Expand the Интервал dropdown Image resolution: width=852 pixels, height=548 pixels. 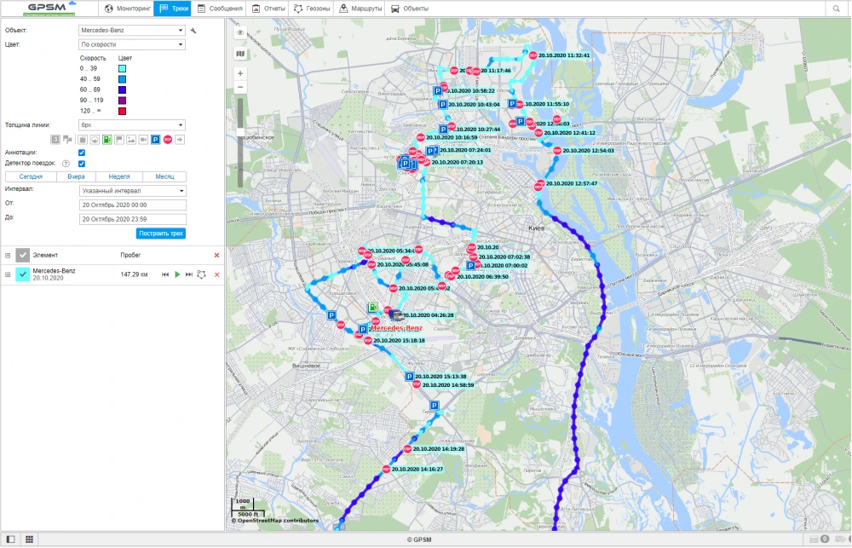tap(132, 191)
